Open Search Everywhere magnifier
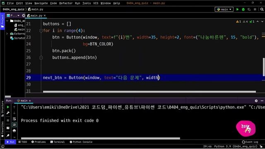The width and height of the screenshot is (265, 149). pos(262,10)
